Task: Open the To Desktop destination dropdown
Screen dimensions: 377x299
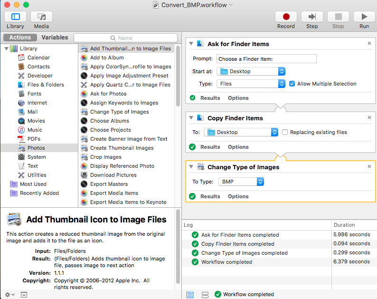Action: pyautogui.click(x=241, y=132)
